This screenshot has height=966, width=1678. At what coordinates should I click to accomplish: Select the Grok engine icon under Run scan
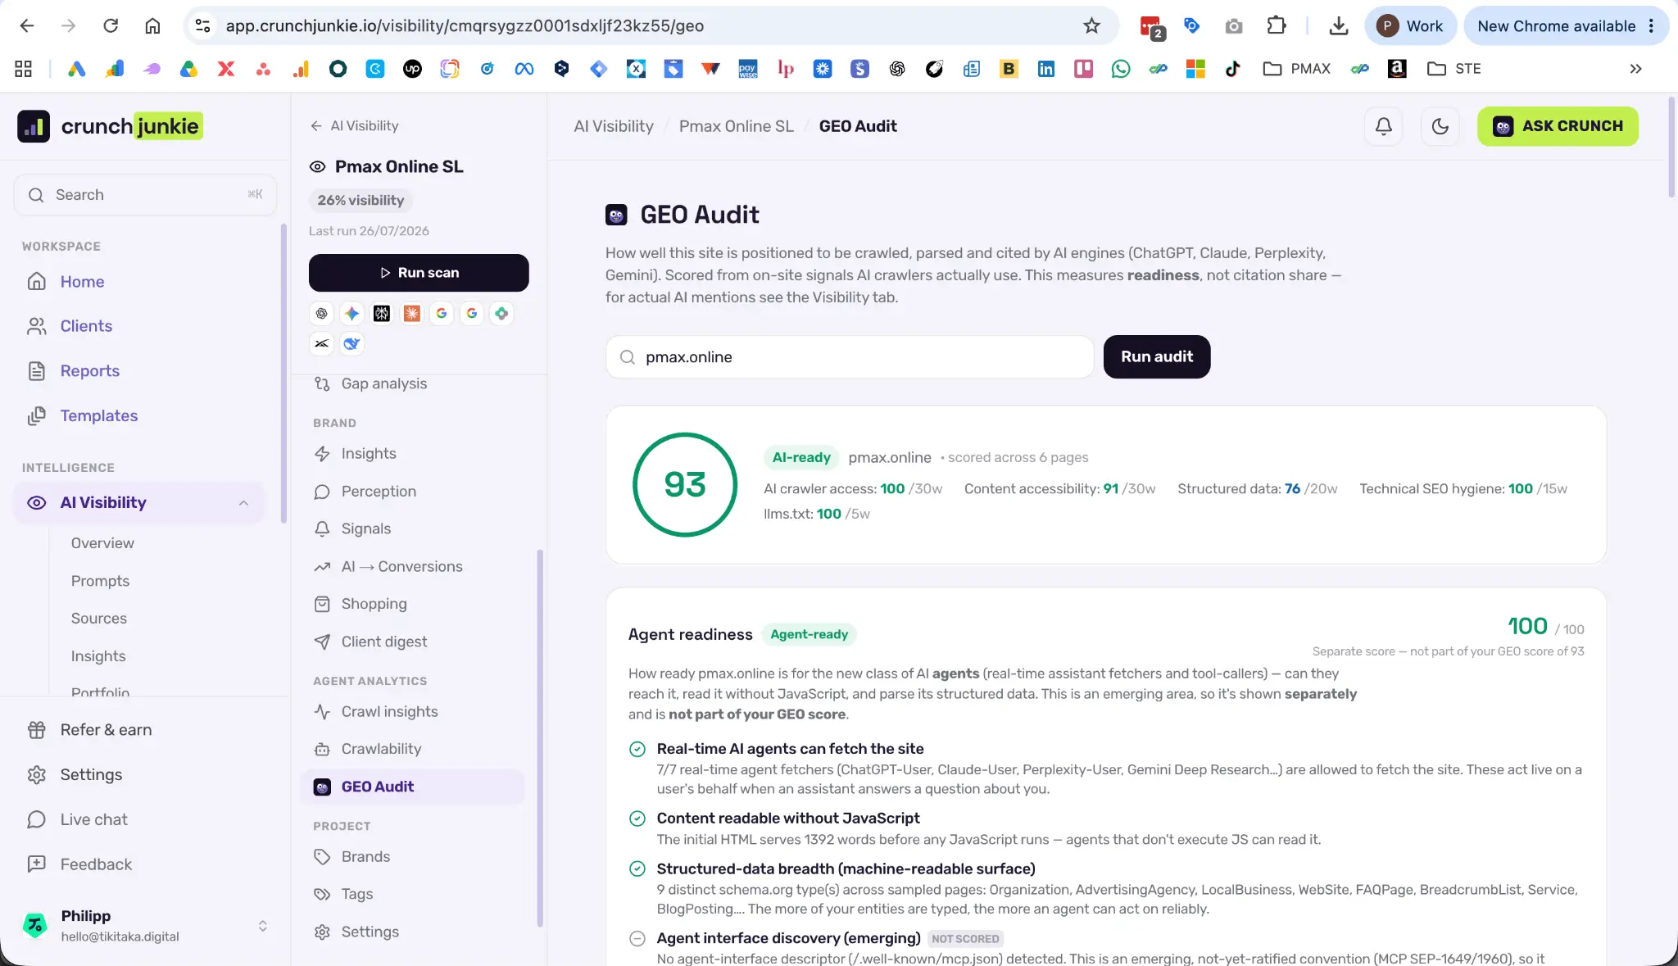pos(322,343)
